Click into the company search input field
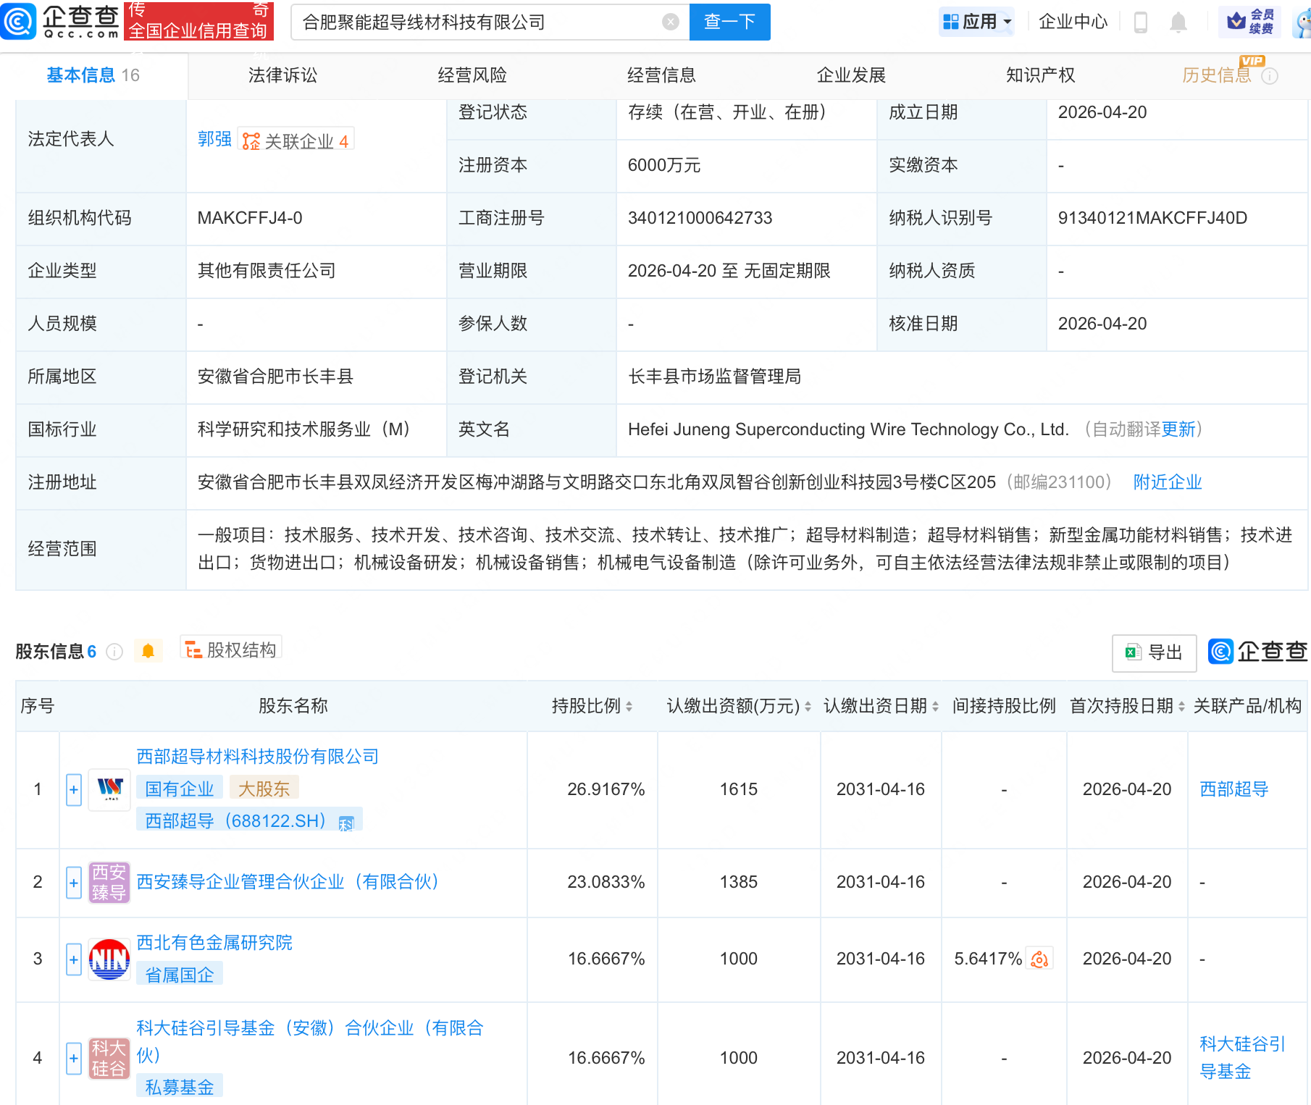 478,22
